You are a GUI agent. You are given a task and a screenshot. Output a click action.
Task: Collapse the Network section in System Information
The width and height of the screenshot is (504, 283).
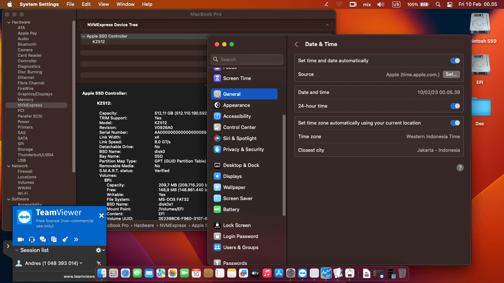8,166
